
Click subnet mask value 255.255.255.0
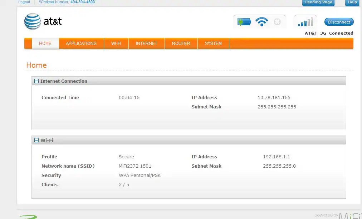279,166
